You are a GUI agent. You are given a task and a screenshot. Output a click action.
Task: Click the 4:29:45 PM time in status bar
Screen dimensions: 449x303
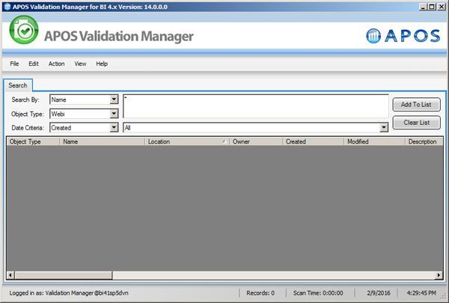[421, 293]
